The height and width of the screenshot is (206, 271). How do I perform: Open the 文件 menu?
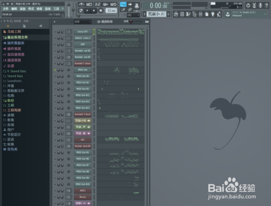[5, 9]
